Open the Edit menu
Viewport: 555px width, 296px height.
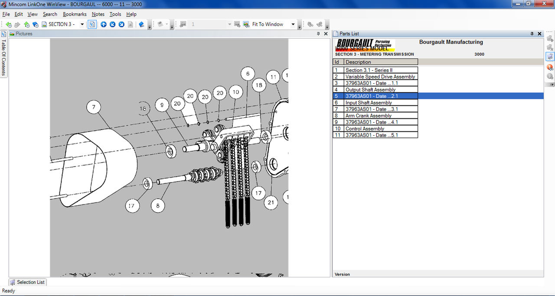[19, 14]
